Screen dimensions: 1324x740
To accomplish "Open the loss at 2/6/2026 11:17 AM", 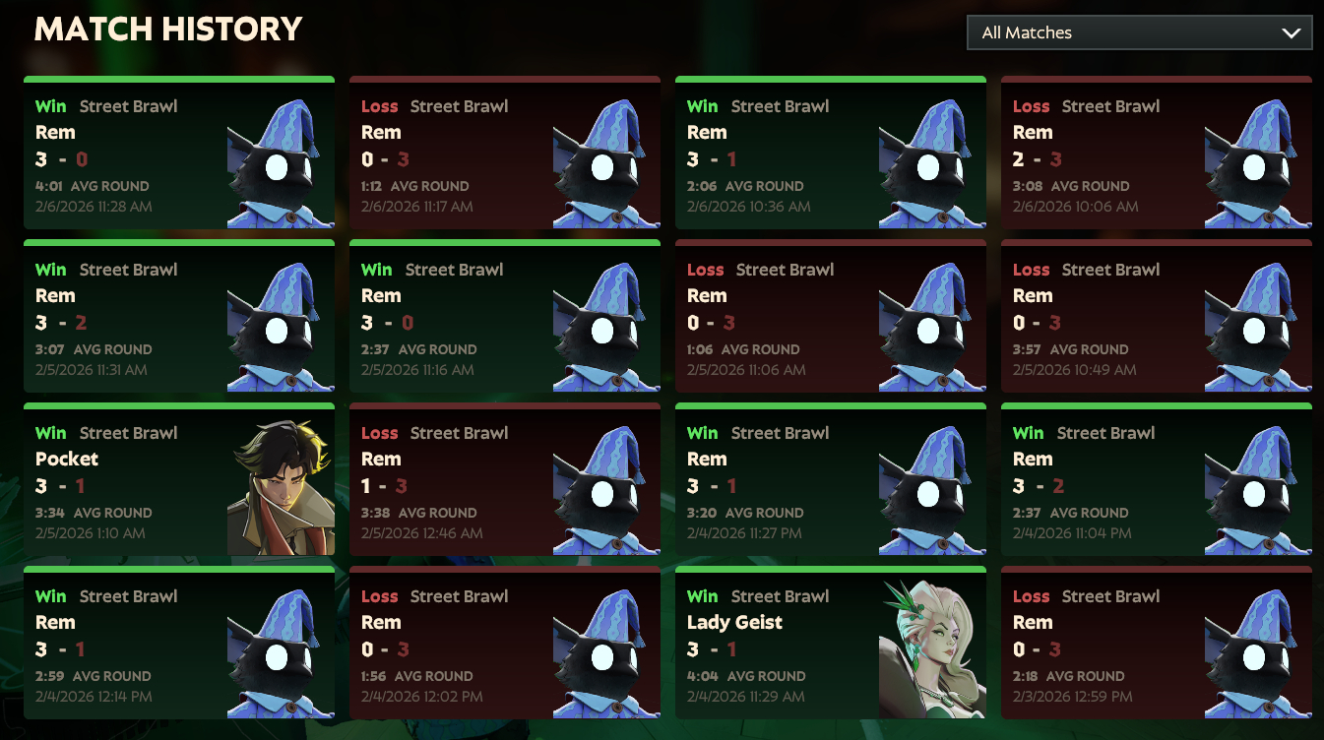I will pyautogui.click(x=505, y=153).
